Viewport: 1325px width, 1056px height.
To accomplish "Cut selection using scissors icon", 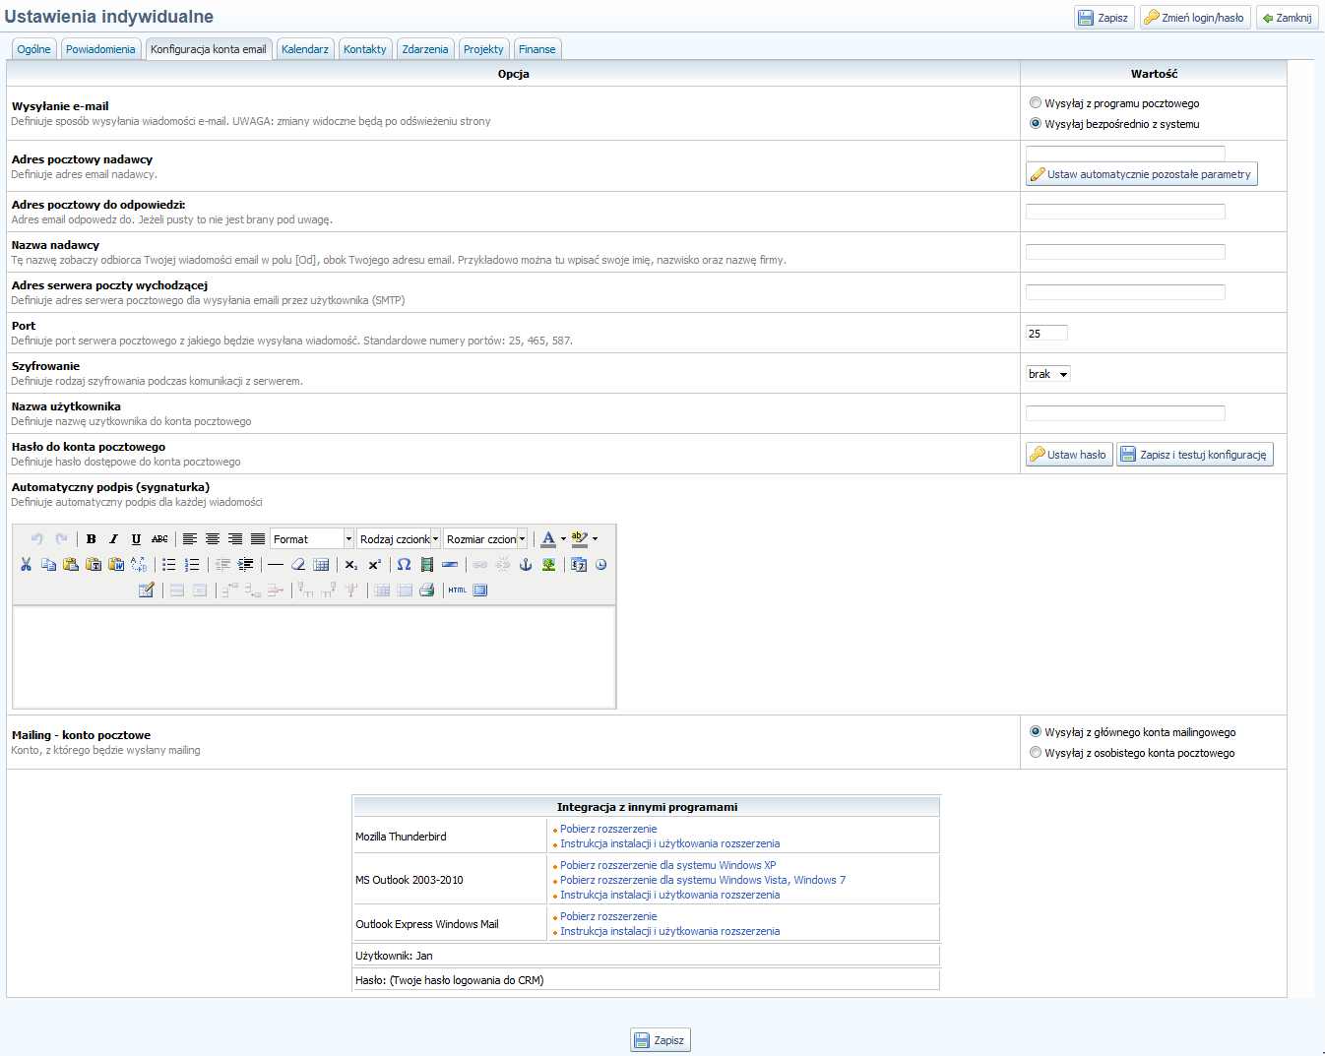I will pos(26,565).
